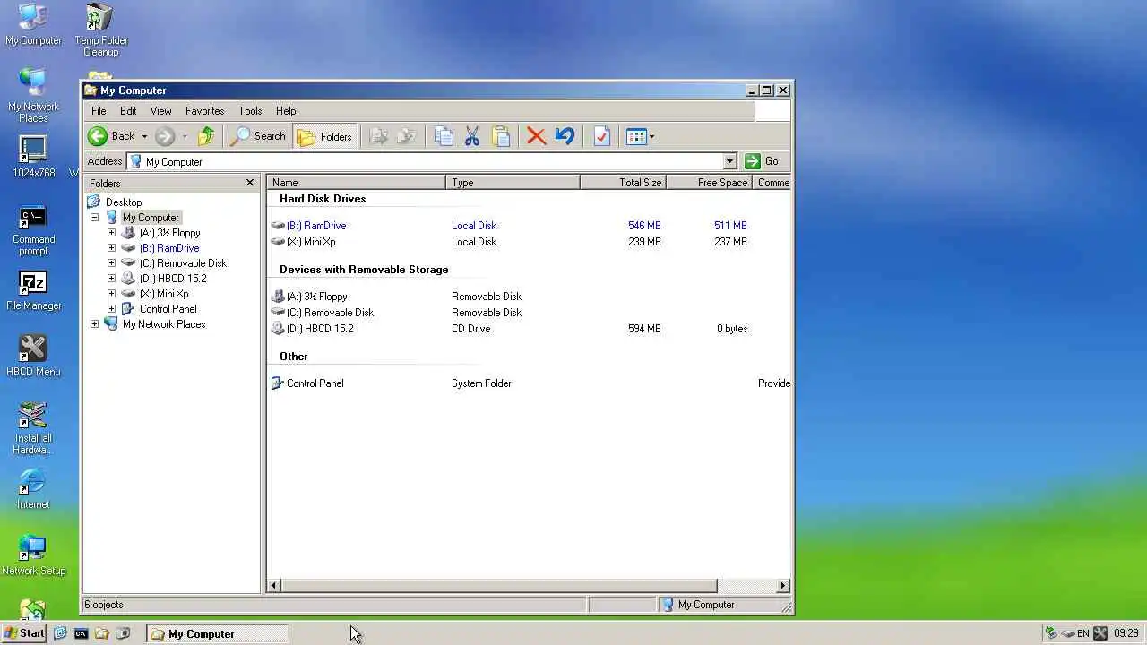Image resolution: width=1147 pixels, height=645 pixels.
Task: Select (X:) Mini Xp in file list
Action: [311, 242]
